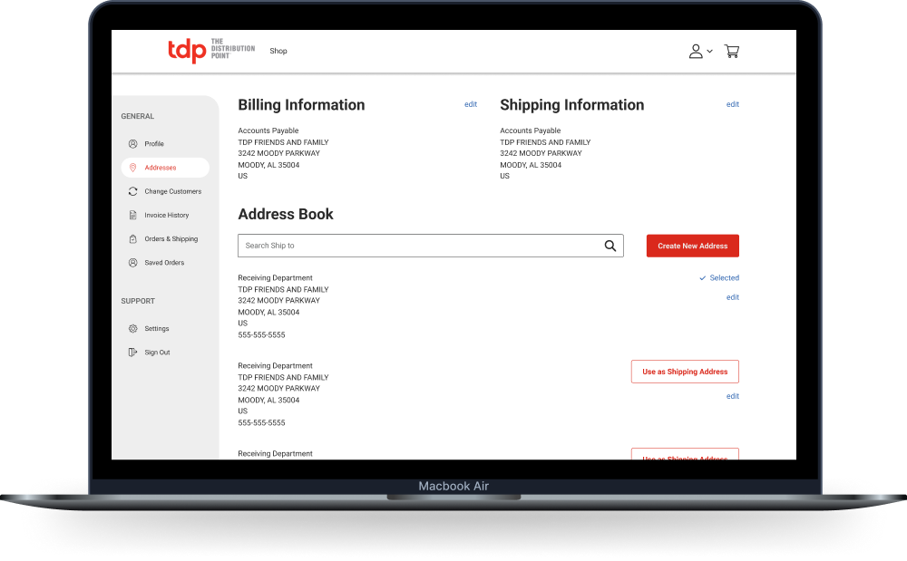Screen dimensions: 907x561
Task: Select the Addresses sidebar item
Action: click(x=161, y=168)
